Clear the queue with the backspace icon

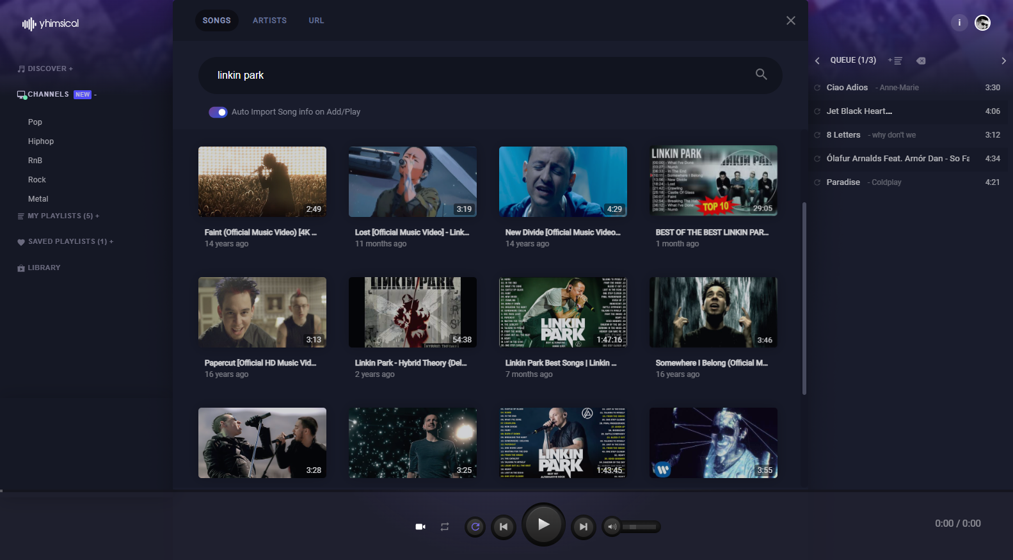tap(921, 61)
